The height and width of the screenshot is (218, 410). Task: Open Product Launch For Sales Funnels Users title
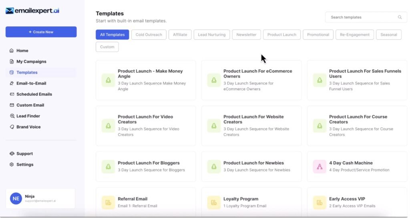[365, 73]
